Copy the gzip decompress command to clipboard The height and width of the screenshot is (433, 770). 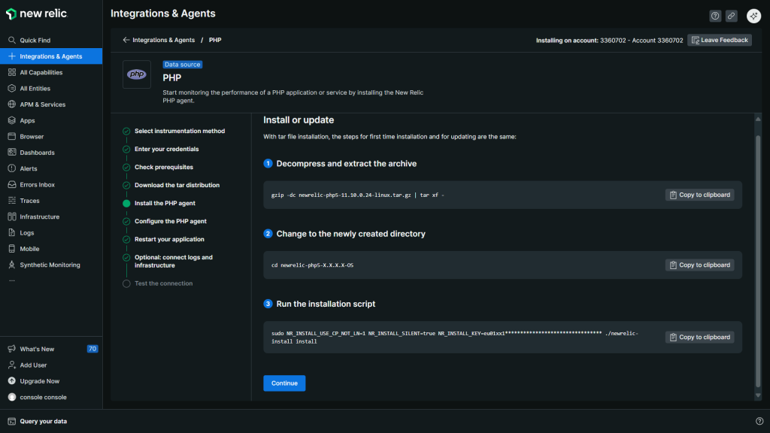tap(699, 195)
